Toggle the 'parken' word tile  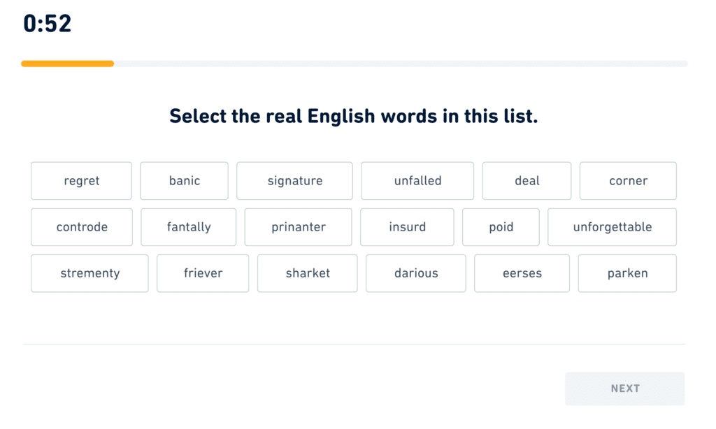pyautogui.click(x=627, y=273)
